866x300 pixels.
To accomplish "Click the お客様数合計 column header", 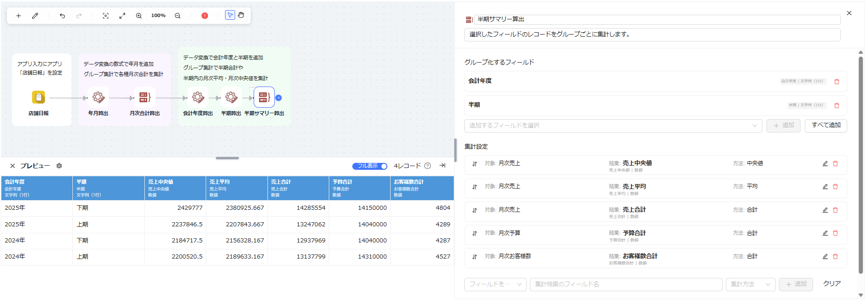I will coord(422,188).
